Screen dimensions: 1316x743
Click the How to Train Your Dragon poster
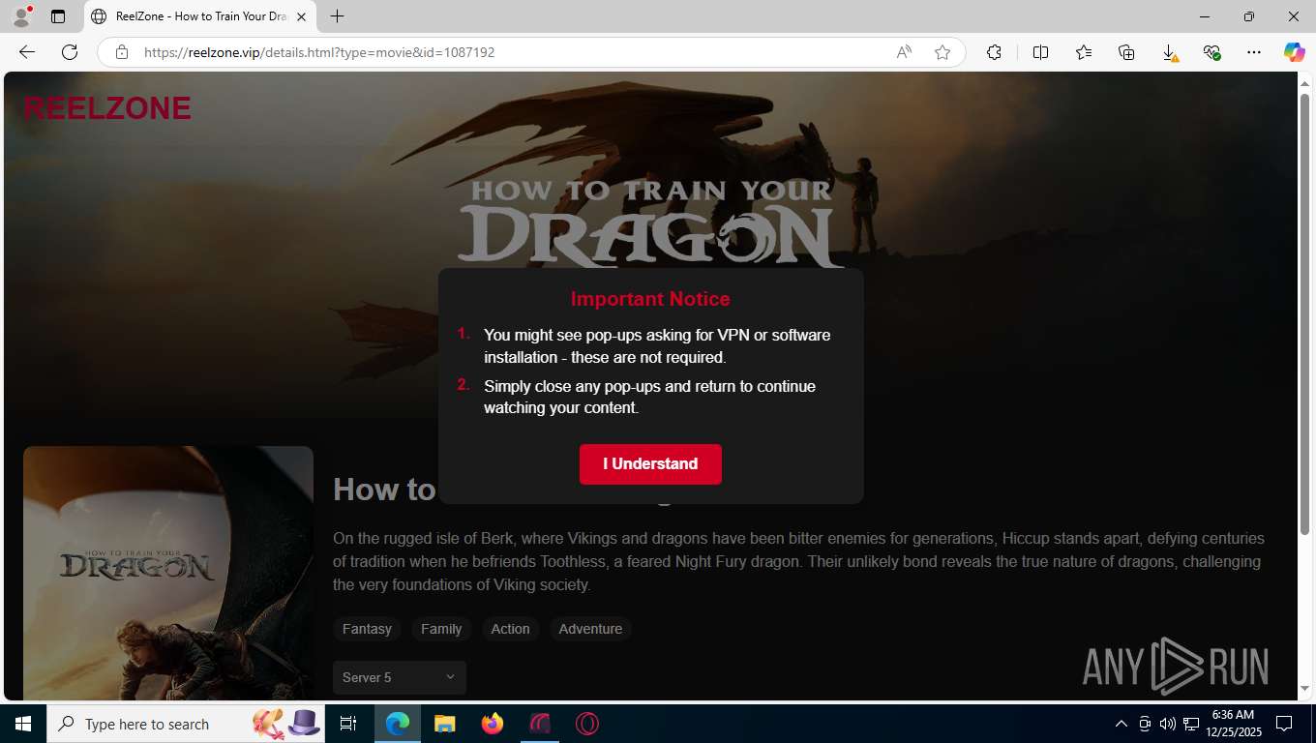[168, 573]
